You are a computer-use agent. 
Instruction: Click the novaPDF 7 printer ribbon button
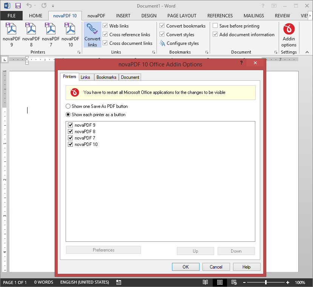(x=51, y=35)
